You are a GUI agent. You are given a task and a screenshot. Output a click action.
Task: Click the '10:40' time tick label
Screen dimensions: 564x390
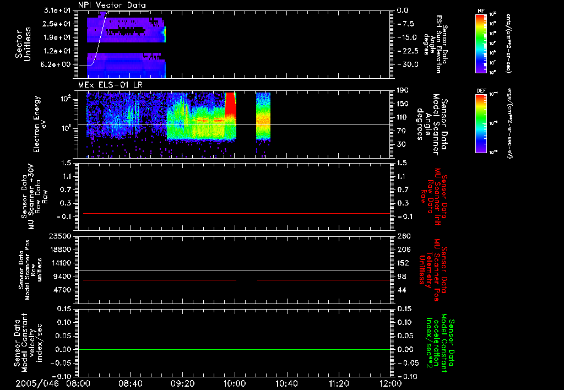286,383
